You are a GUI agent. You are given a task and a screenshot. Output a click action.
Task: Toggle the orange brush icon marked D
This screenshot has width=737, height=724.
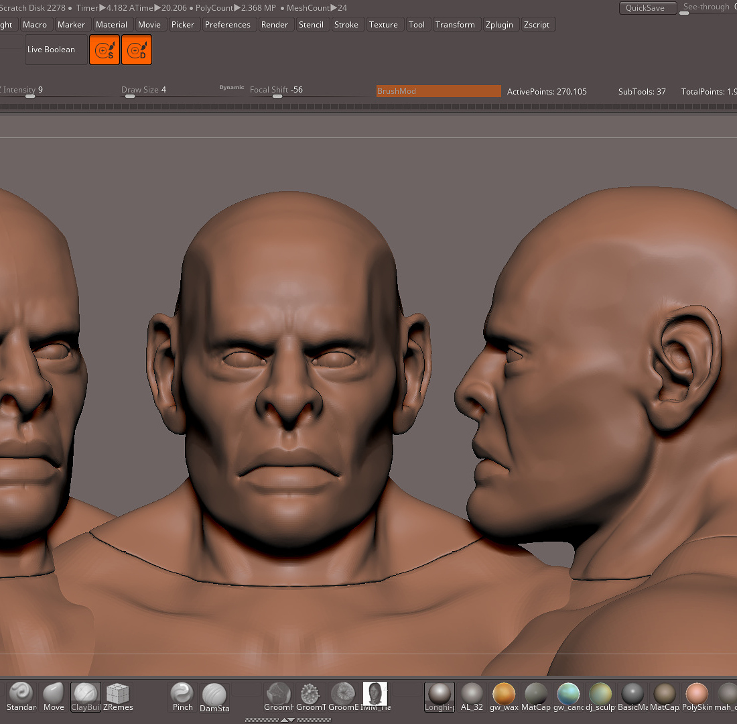point(137,50)
